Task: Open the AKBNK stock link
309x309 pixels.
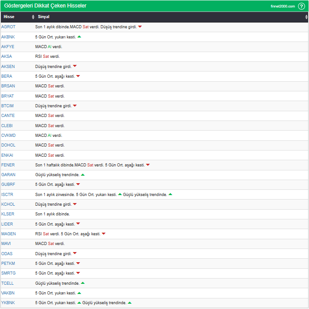Action: point(8,37)
